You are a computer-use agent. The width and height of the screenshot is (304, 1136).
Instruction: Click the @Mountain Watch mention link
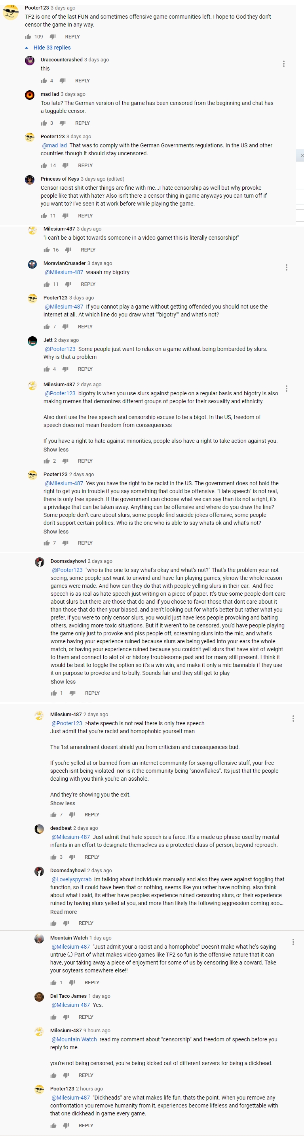[74, 1039]
